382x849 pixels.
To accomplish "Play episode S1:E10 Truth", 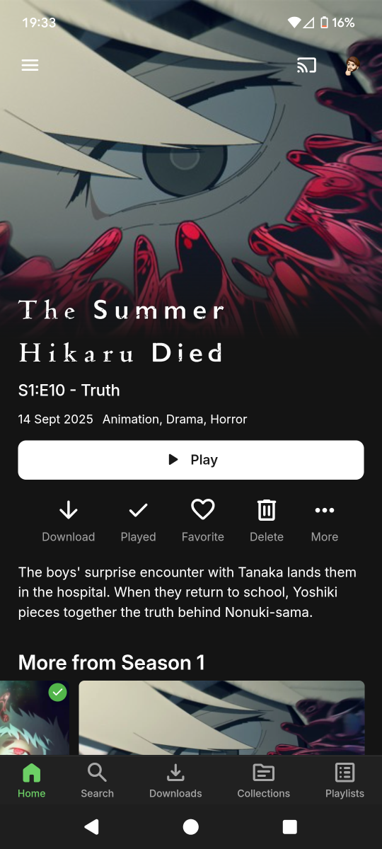I will (191, 460).
